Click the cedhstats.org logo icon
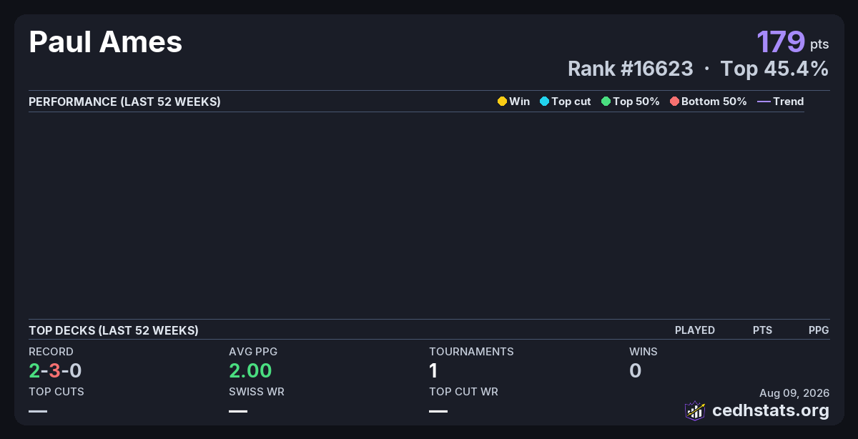The image size is (858, 439). coord(695,410)
